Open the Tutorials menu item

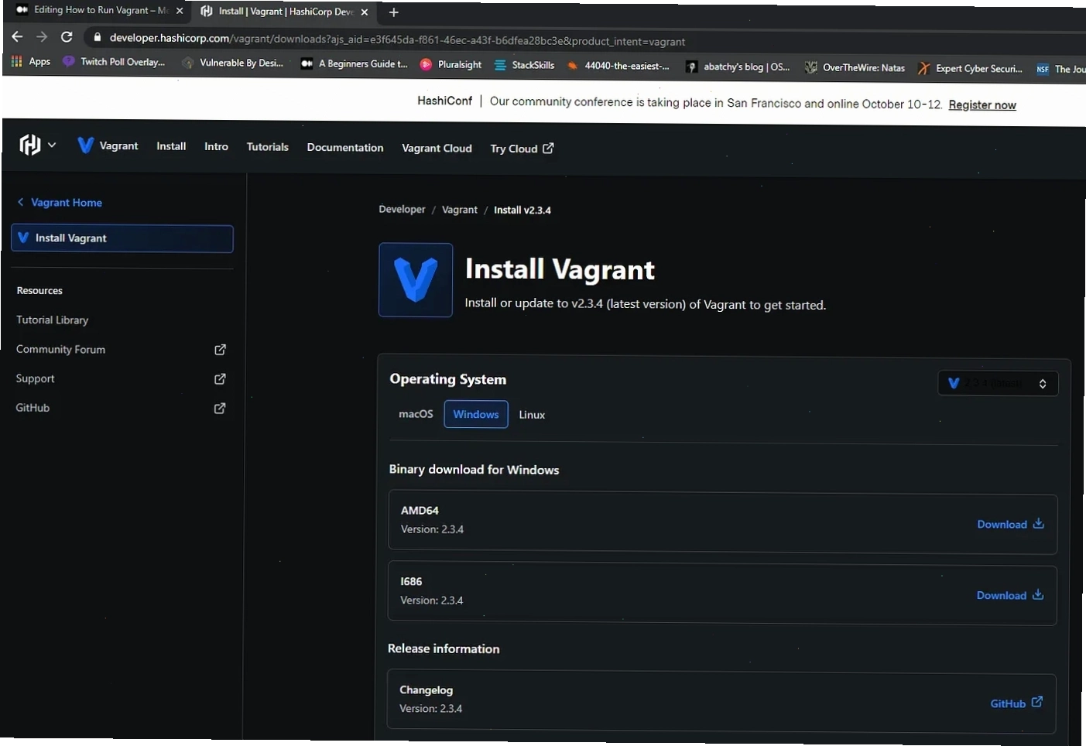pyautogui.click(x=267, y=146)
